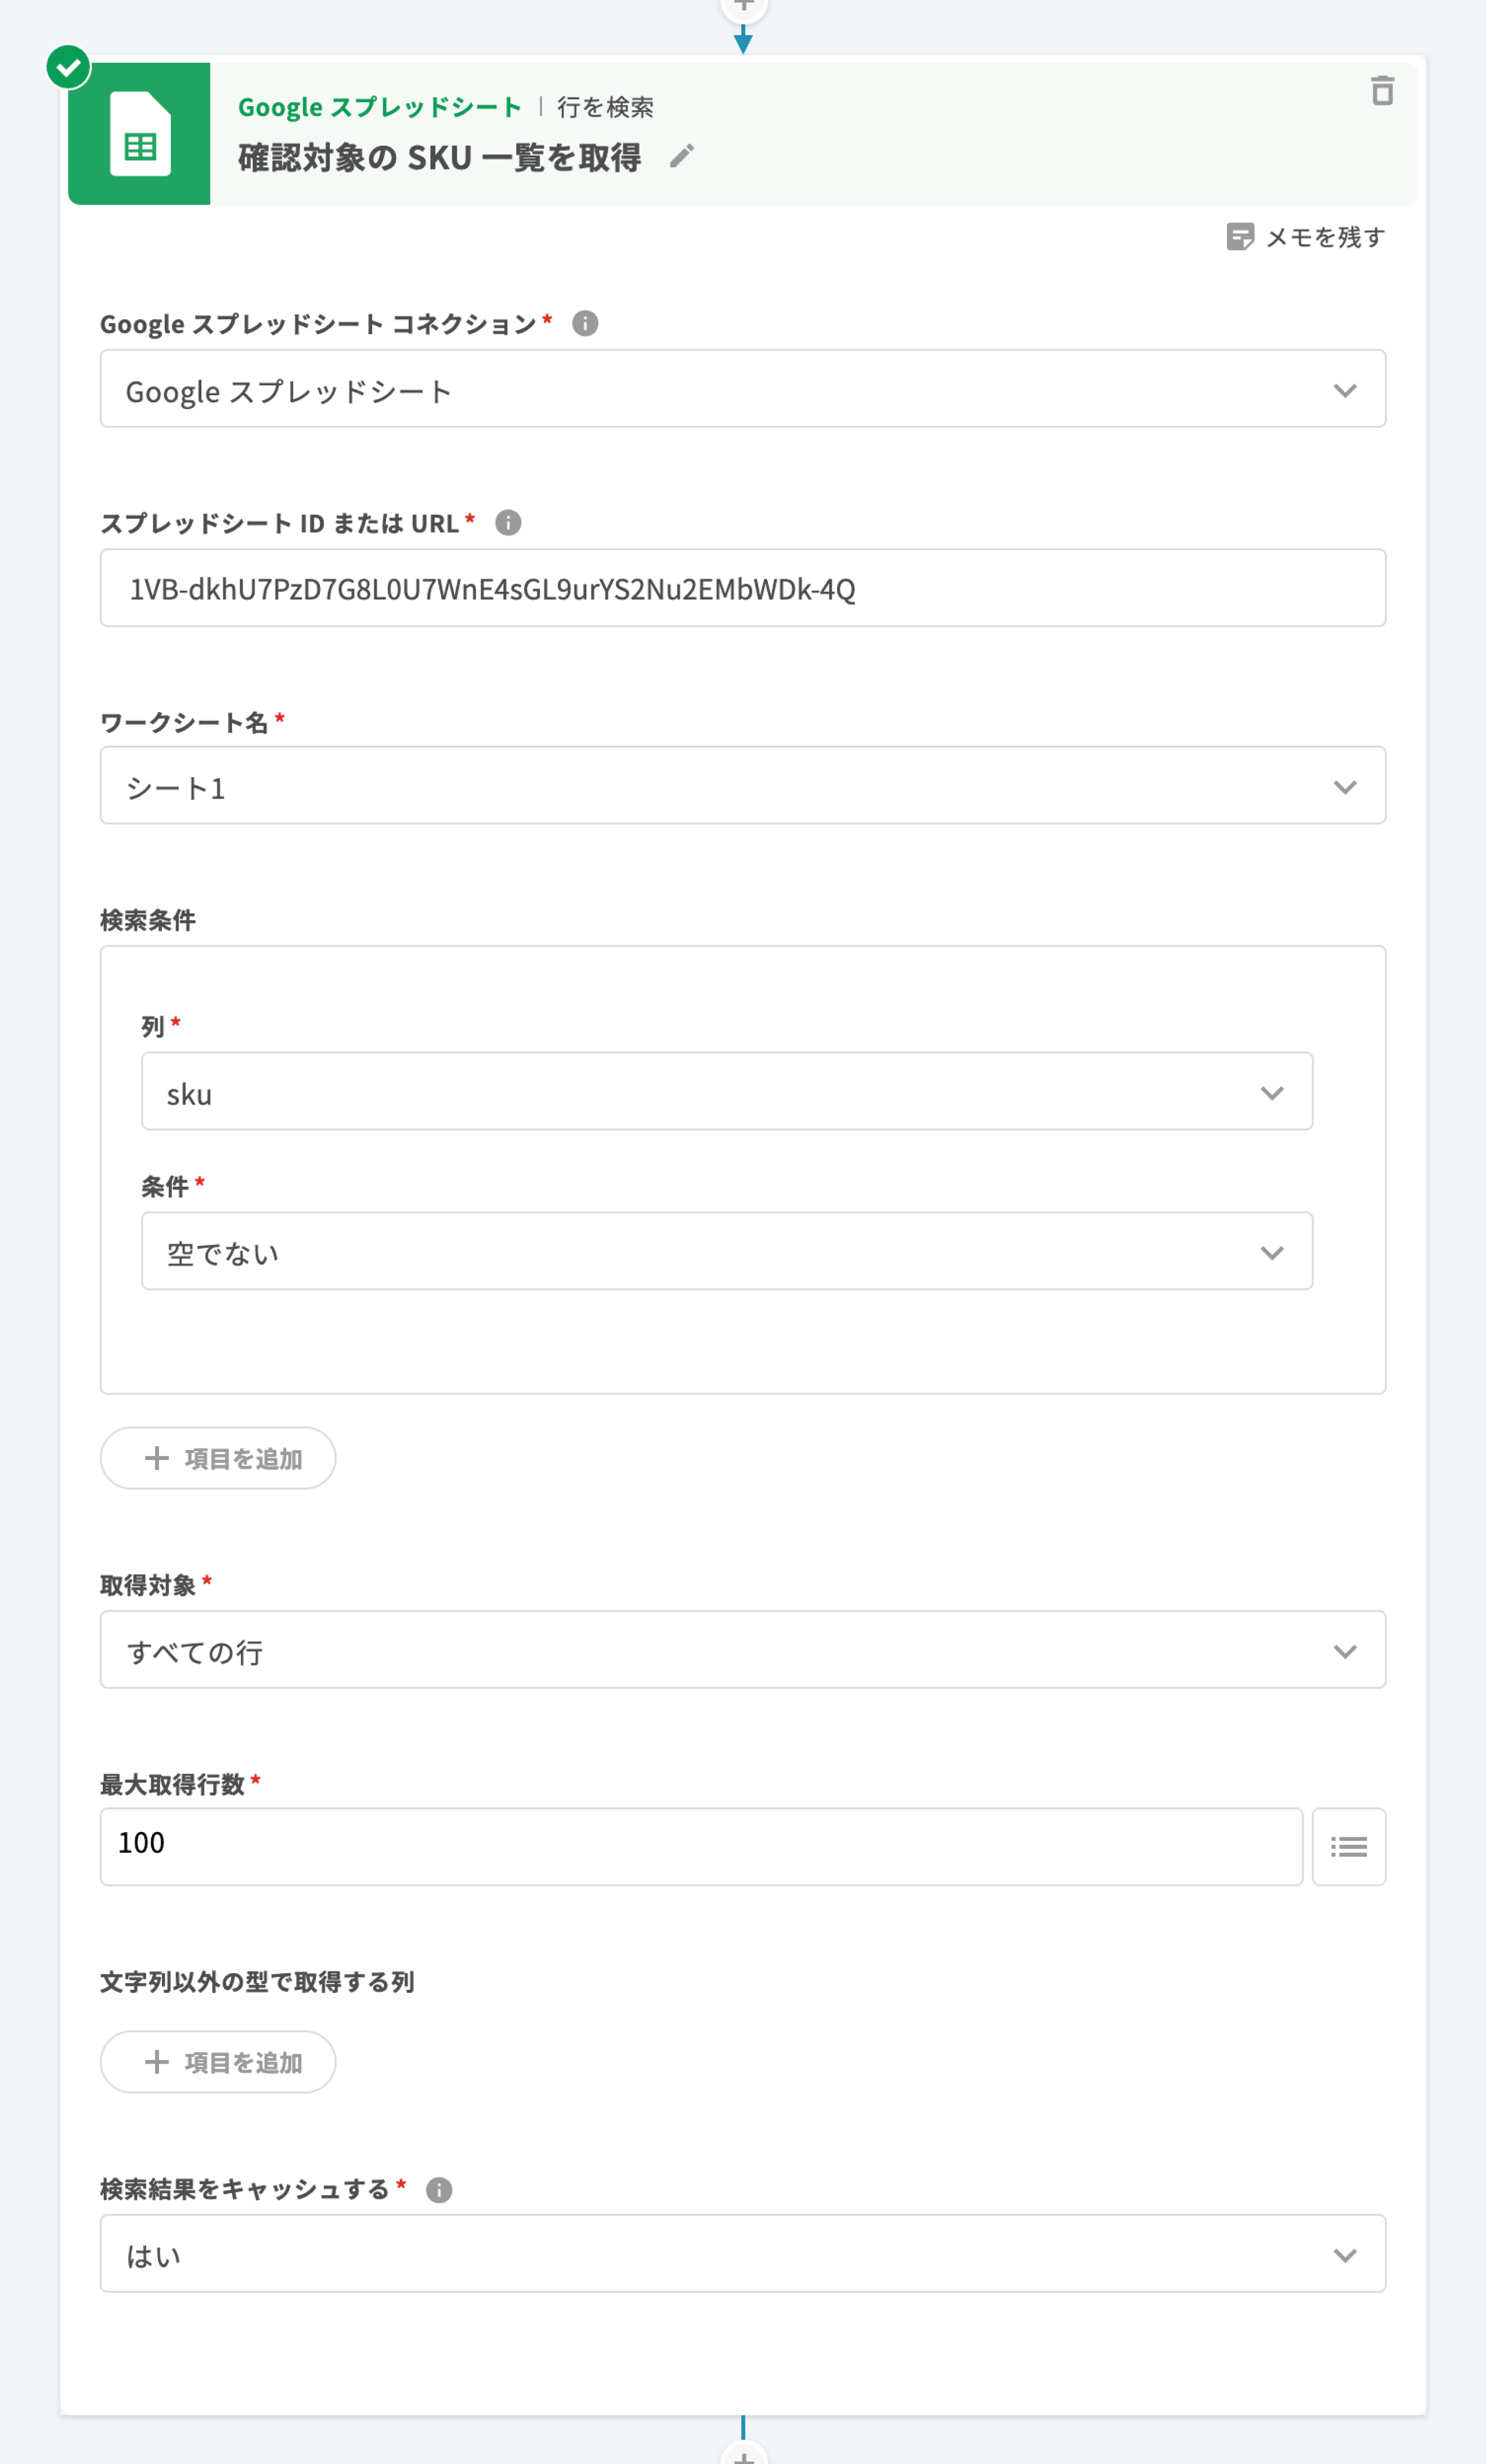Click the spreadsheet ID input field
This screenshot has height=2464, width=1486.
(x=742, y=588)
